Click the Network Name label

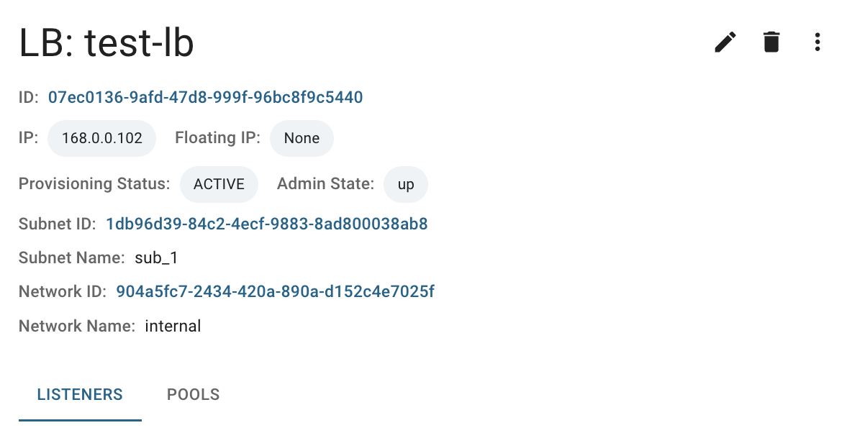point(77,326)
